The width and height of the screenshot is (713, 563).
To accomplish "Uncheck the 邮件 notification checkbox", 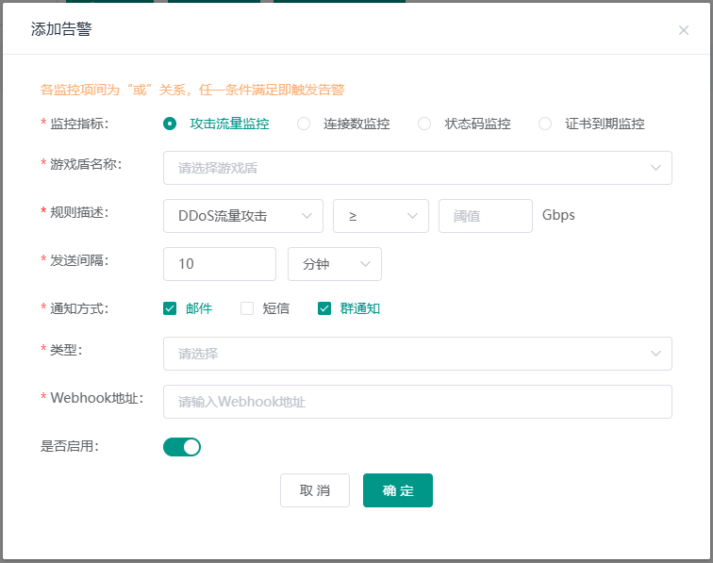I will tap(170, 308).
